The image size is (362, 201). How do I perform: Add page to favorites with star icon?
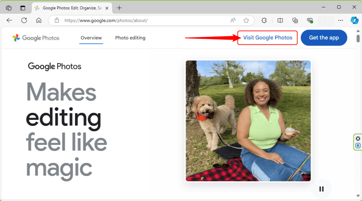coord(246,20)
